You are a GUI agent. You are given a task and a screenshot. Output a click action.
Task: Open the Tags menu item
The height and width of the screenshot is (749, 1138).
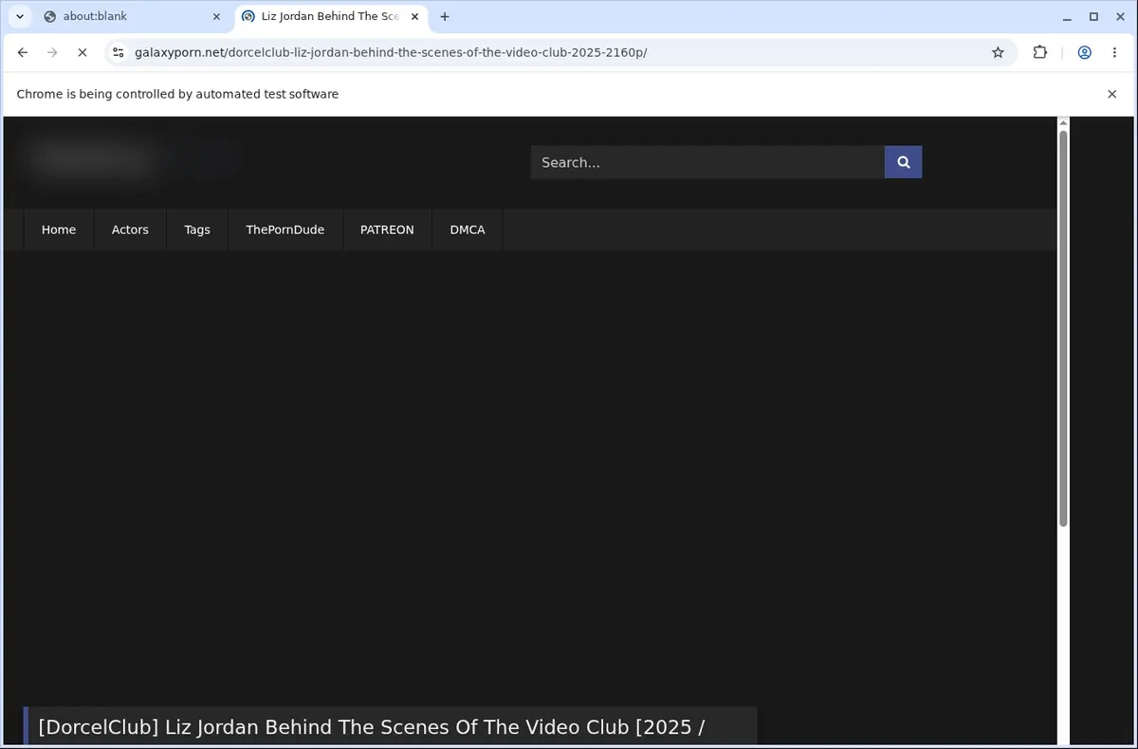coord(197,229)
